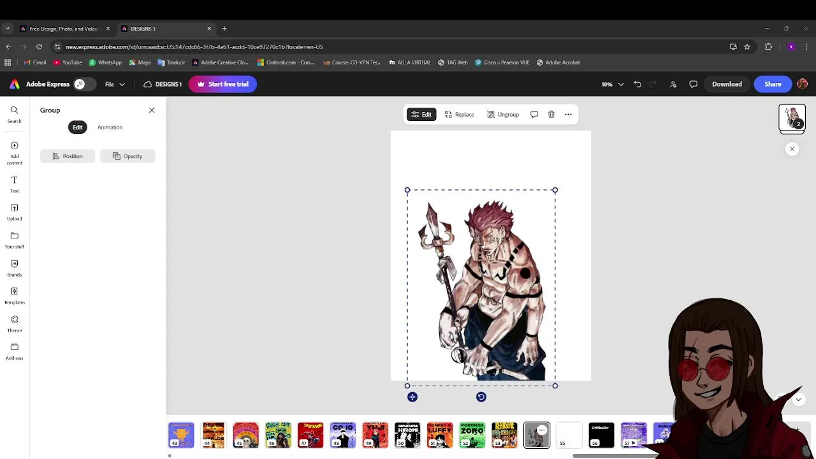Open the layer stack thumbnail with badge 2
Viewport: 816px width, 459px height.
[792, 118]
